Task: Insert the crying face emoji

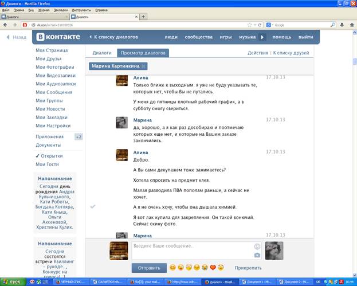Action: tap(205, 267)
